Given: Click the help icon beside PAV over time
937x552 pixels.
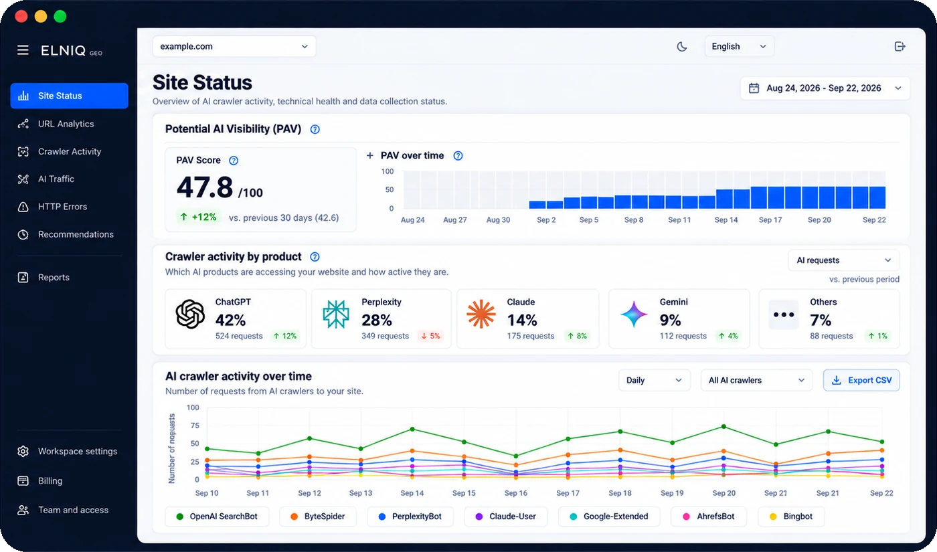Looking at the screenshot, I should [458, 156].
